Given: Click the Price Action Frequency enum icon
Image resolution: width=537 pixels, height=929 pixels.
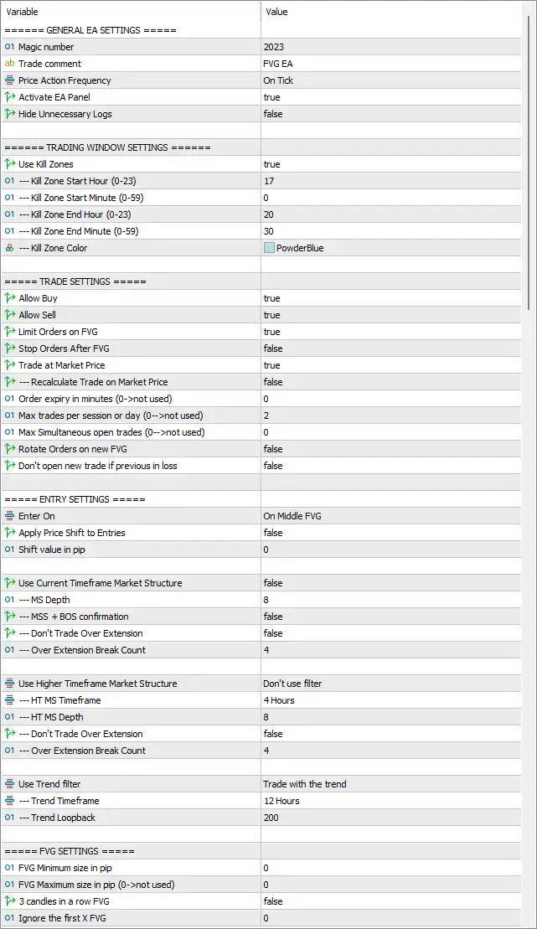Looking at the screenshot, I should pos(9,80).
